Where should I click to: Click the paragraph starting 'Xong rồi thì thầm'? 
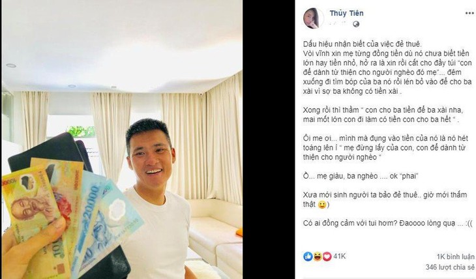tap(383, 115)
